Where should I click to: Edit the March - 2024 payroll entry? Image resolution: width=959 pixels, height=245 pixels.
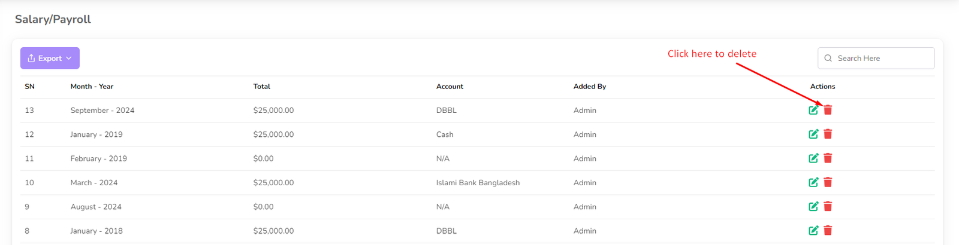click(x=813, y=182)
